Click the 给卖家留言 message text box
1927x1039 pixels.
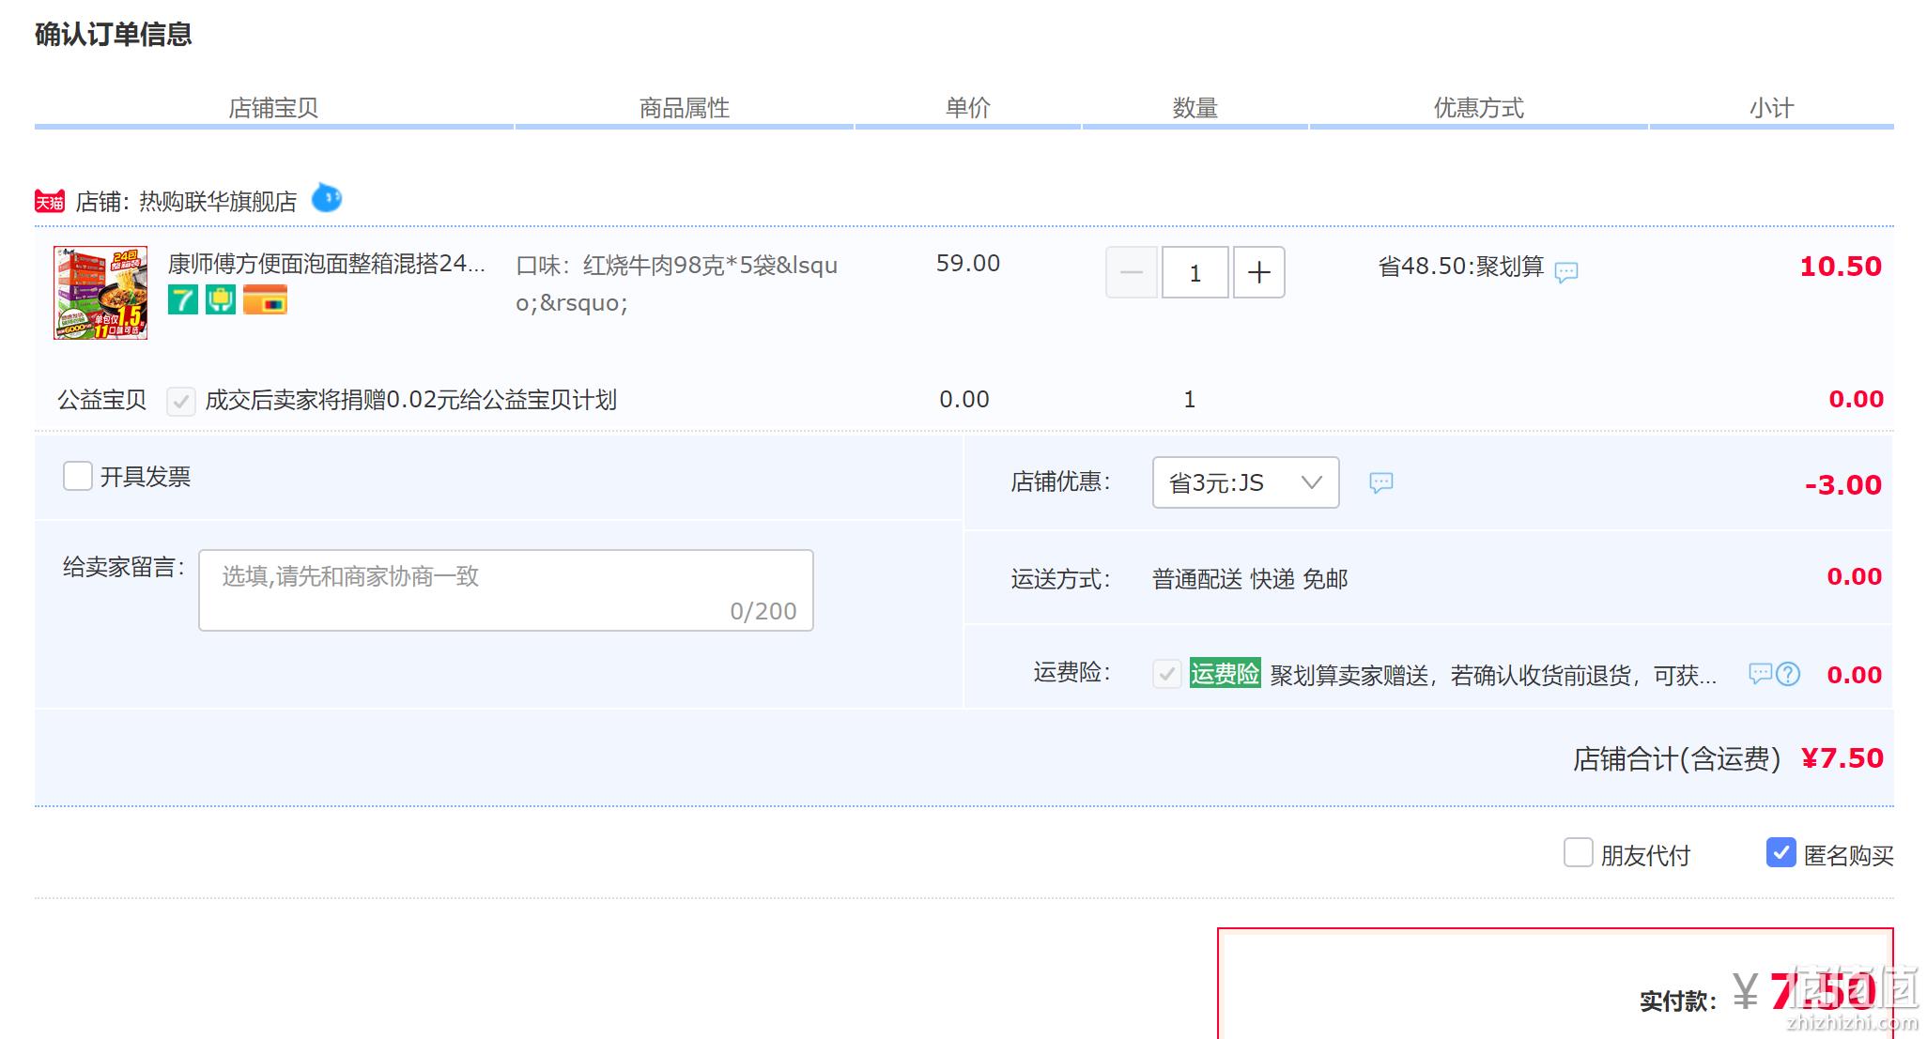[x=506, y=590]
